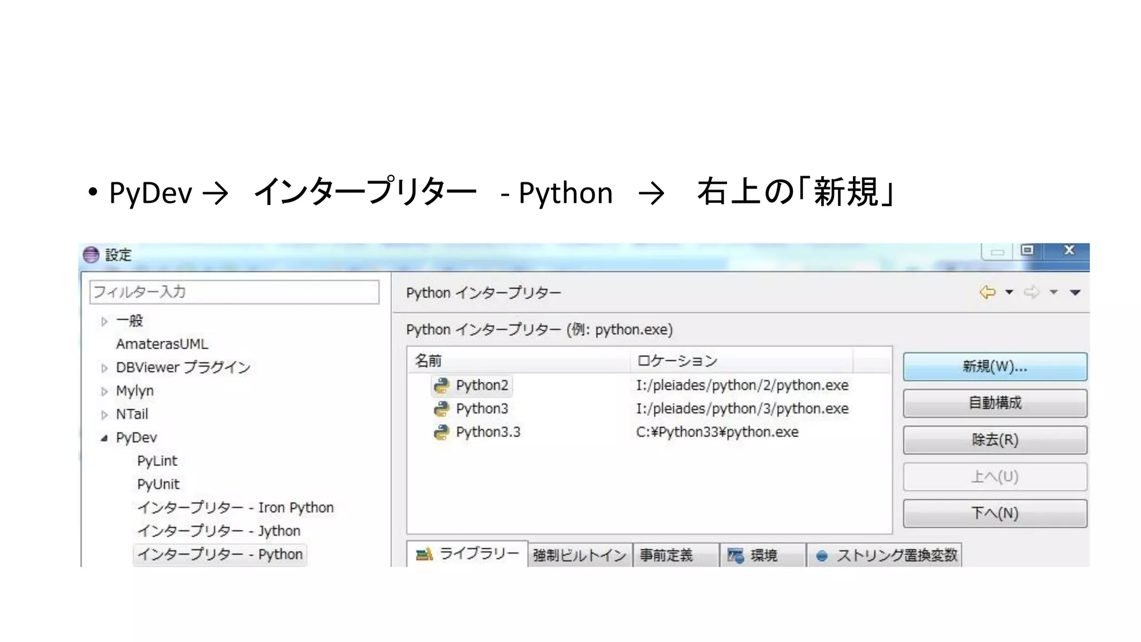1141x642 pixels.
Task: Select the PyLint preference page
Action: 157,461
